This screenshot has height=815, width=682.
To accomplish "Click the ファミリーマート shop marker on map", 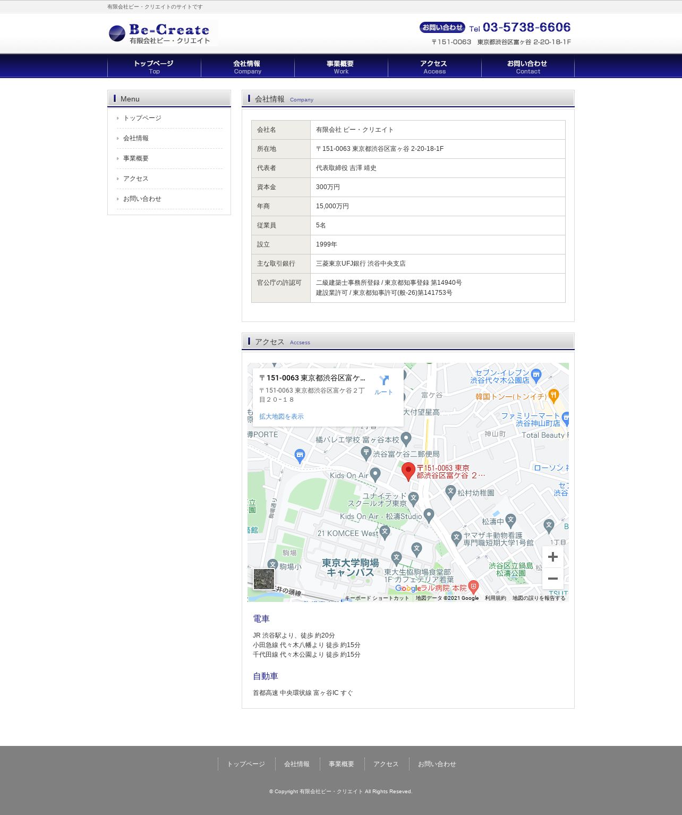I will coord(565,418).
